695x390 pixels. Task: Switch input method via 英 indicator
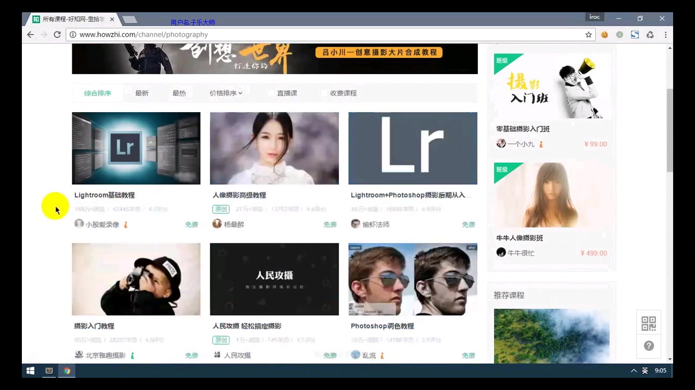point(645,371)
